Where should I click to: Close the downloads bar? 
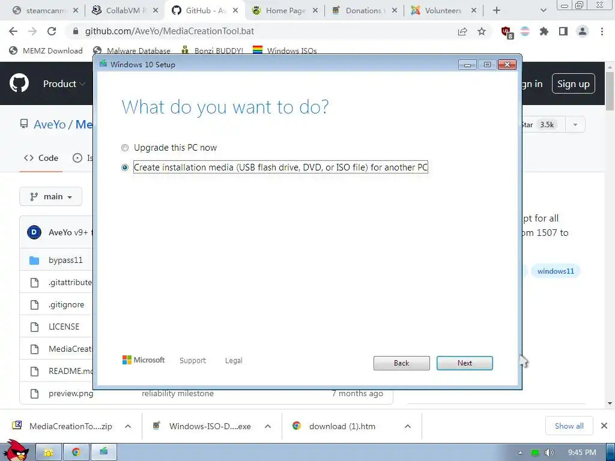pos(604,426)
